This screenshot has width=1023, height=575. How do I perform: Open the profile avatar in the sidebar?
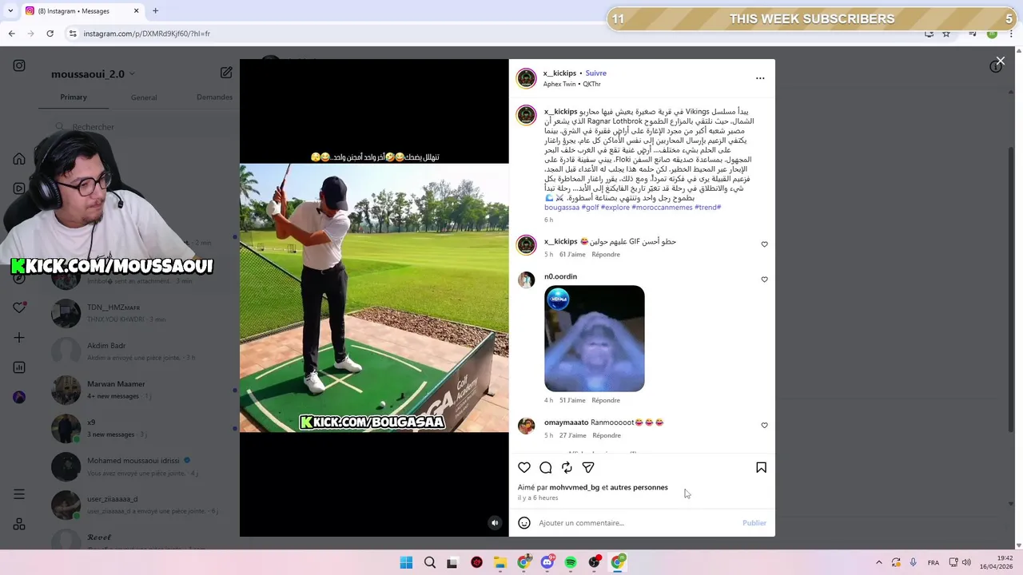coord(19,397)
